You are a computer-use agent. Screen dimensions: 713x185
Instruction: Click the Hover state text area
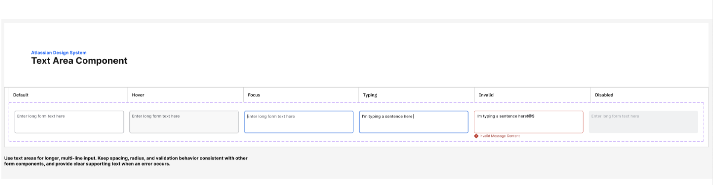(184, 122)
